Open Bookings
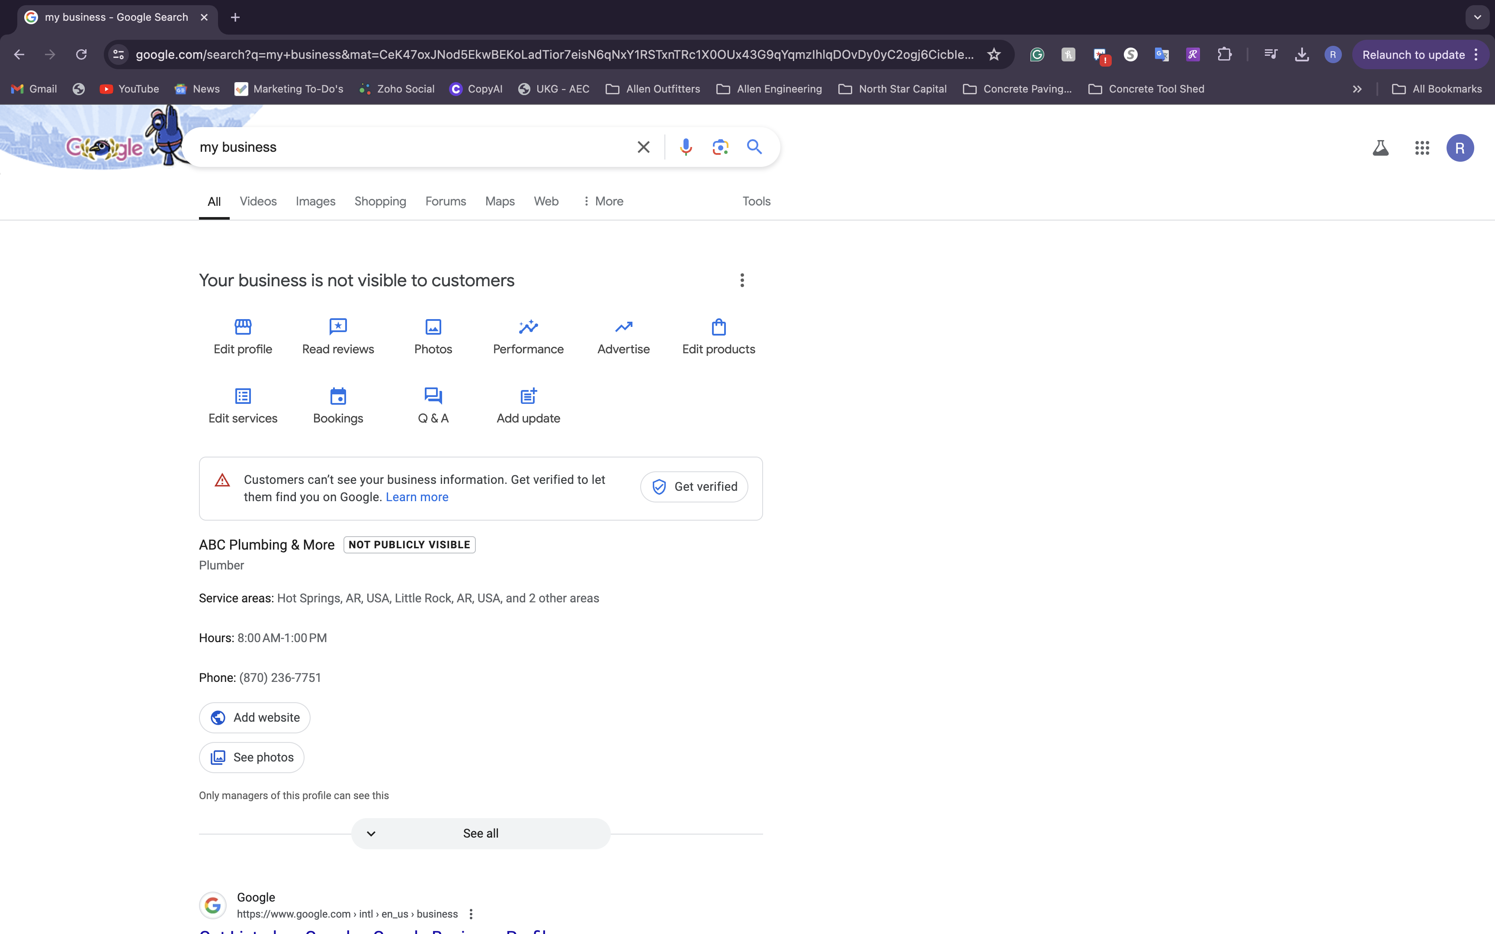Screen dimensions: 1495x934 338,406
